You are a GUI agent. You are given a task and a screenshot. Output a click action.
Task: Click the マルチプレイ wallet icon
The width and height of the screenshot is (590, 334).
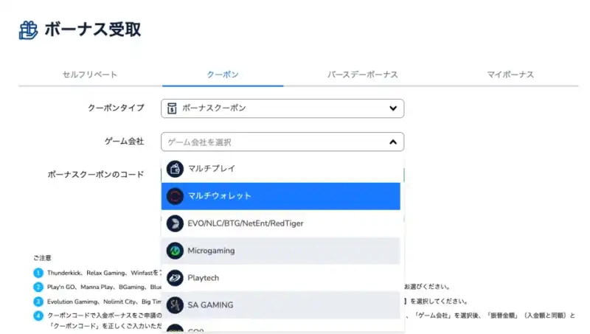click(175, 169)
